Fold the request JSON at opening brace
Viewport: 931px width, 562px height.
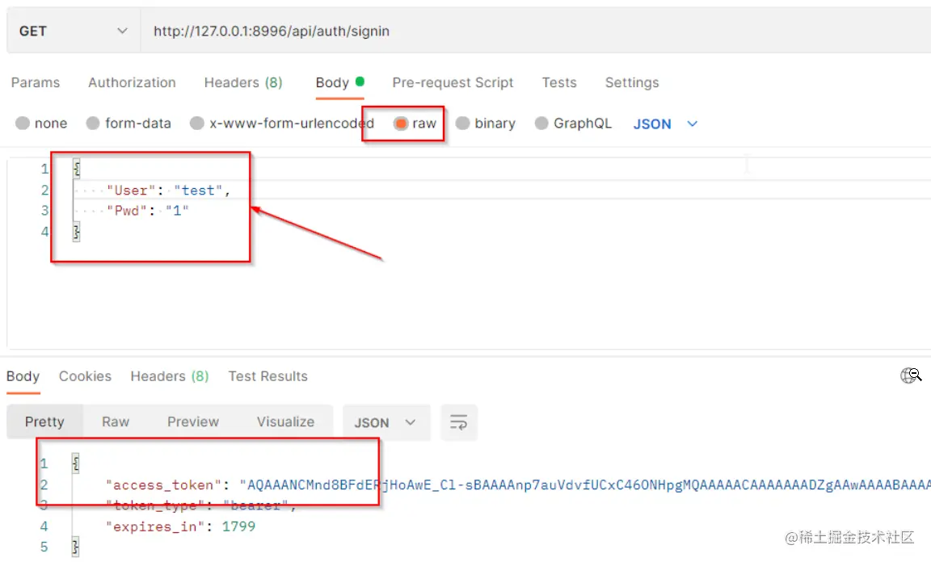[77, 169]
